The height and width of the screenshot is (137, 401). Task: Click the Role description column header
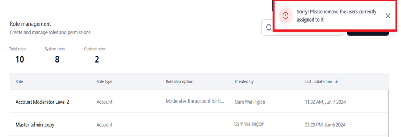[179, 82]
